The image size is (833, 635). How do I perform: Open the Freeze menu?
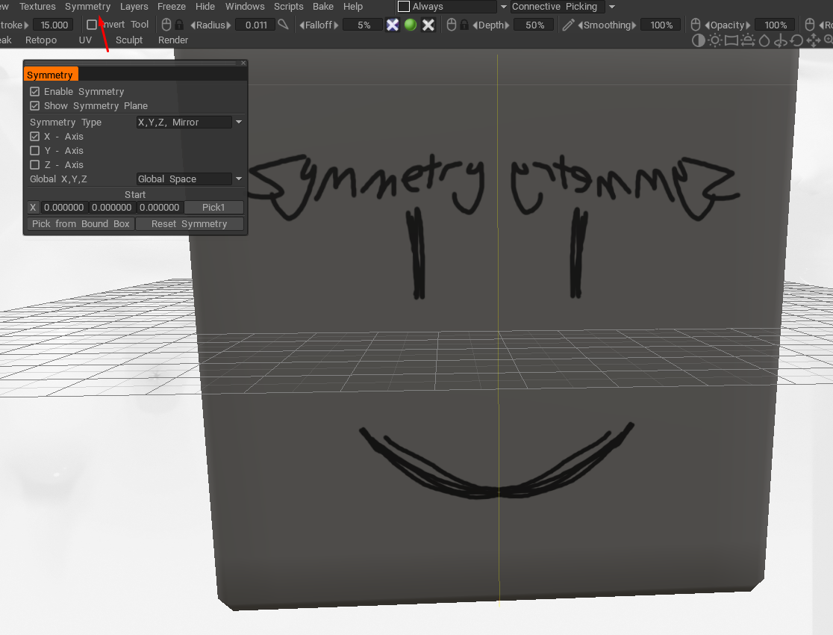point(172,7)
